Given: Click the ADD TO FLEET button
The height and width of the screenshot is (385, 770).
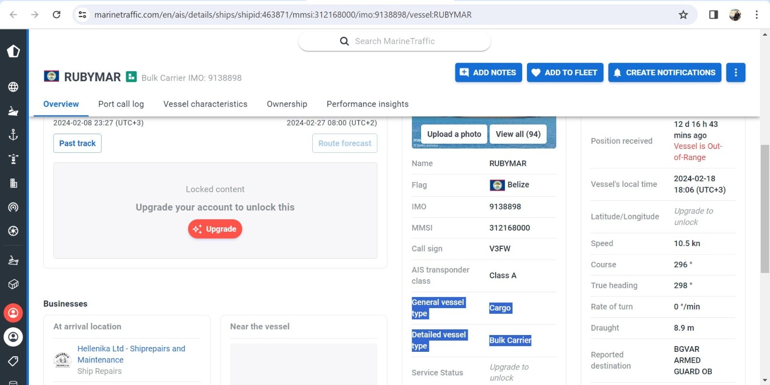Looking at the screenshot, I should click(565, 73).
